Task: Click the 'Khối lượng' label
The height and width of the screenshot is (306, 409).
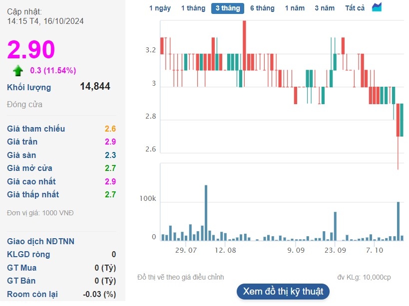Action: click(29, 87)
